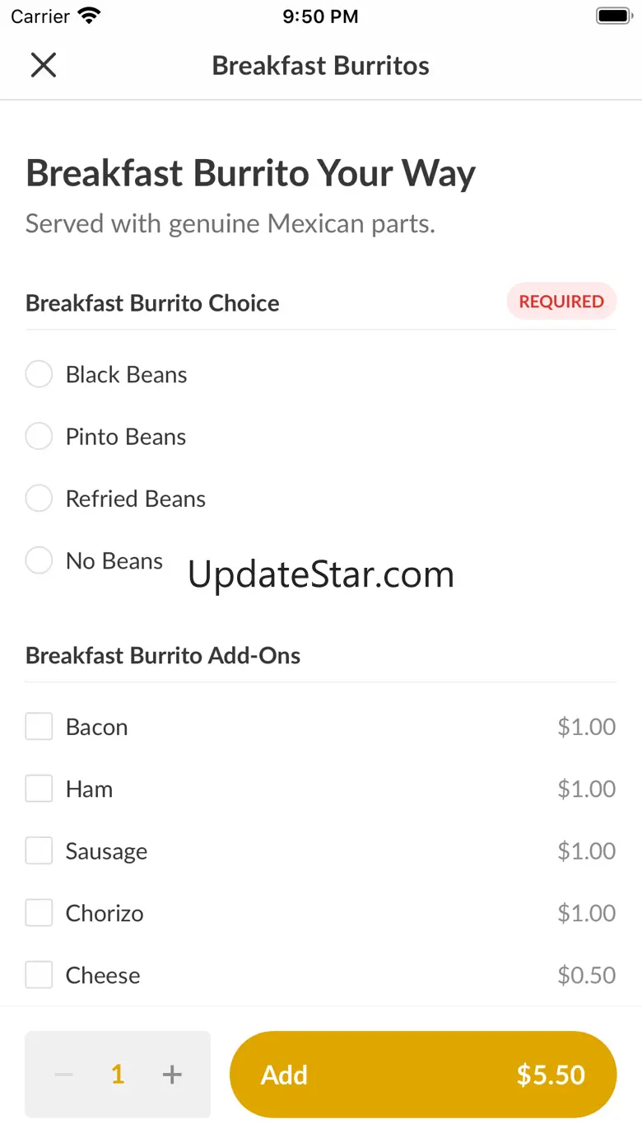
Task: Tap the quantity number field
Action: (x=118, y=1075)
